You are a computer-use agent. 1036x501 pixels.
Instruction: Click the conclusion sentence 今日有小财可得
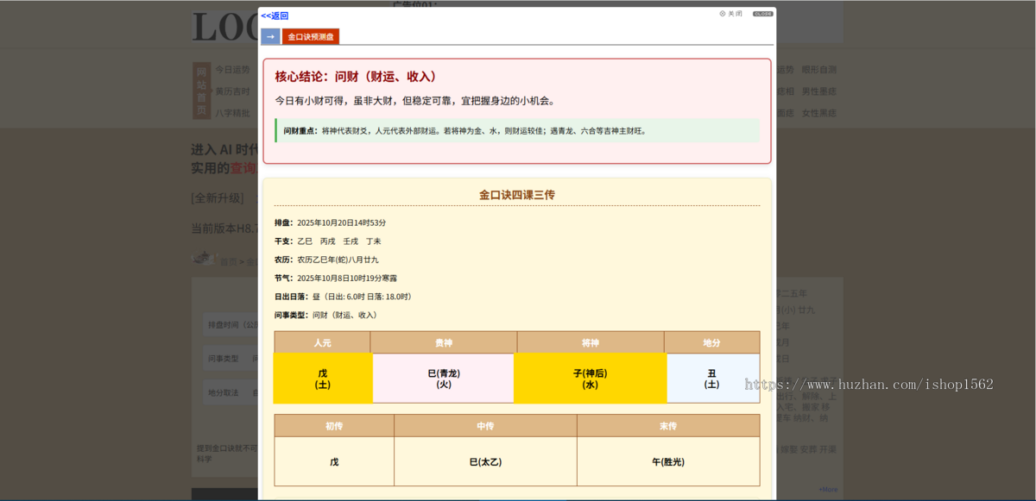[415, 101]
